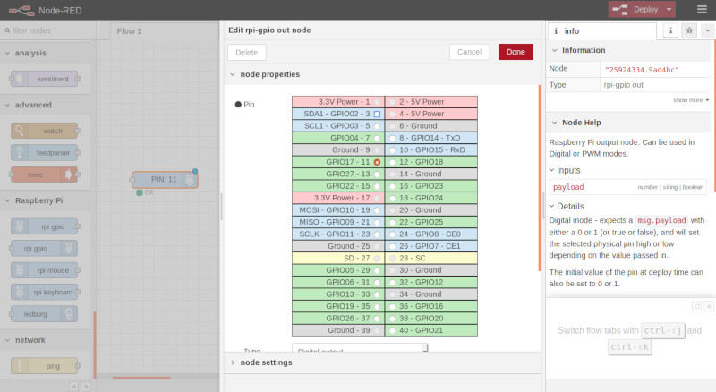Delete the rpi-gpio out node
Screen dimensions: 716x392
(x=247, y=53)
